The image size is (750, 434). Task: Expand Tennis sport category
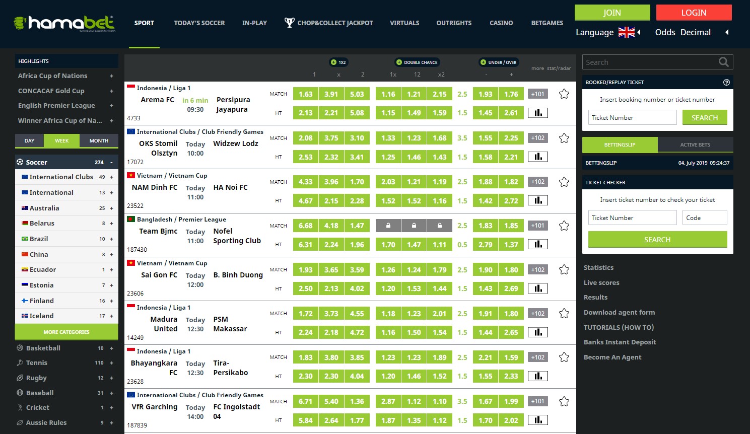[x=111, y=363]
